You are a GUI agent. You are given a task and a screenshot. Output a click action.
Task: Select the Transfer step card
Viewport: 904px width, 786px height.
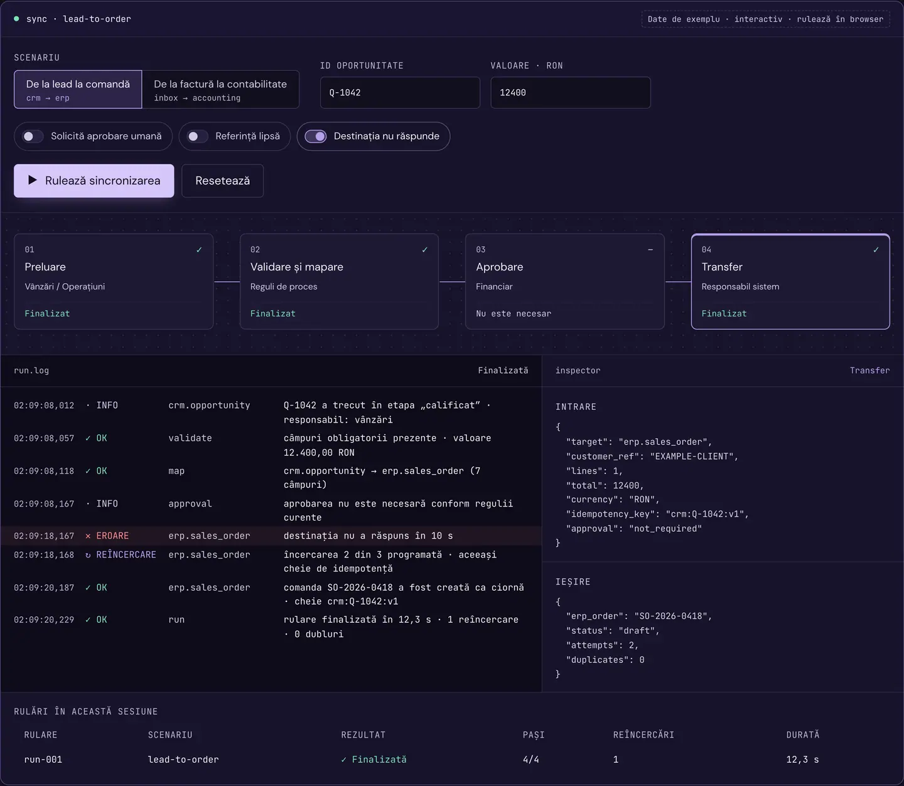pyautogui.click(x=790, y=282)
